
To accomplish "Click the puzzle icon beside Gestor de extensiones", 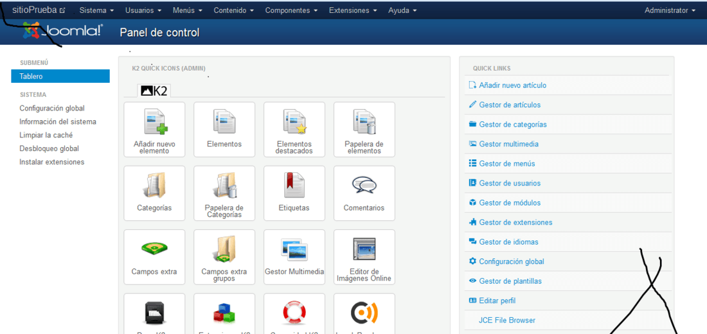I will [472, 222].
